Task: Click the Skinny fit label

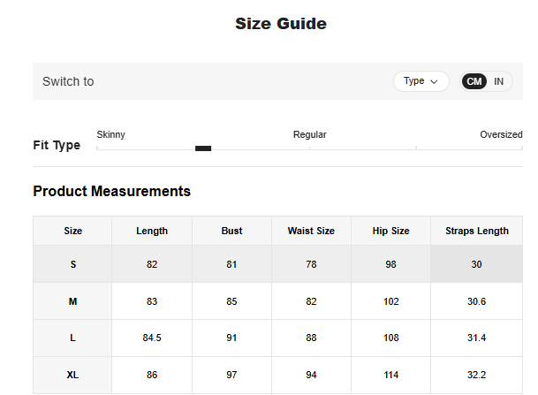Action: point(110,134)
